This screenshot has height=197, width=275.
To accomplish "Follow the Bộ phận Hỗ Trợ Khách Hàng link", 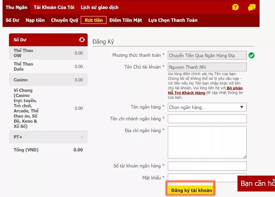I will 205,90.
